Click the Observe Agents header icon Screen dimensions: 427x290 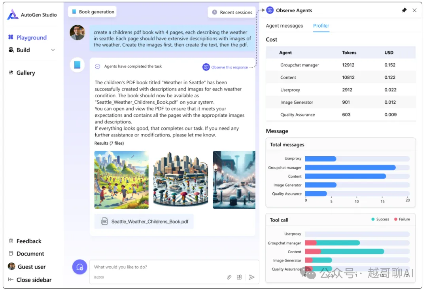tap(270, 10)
